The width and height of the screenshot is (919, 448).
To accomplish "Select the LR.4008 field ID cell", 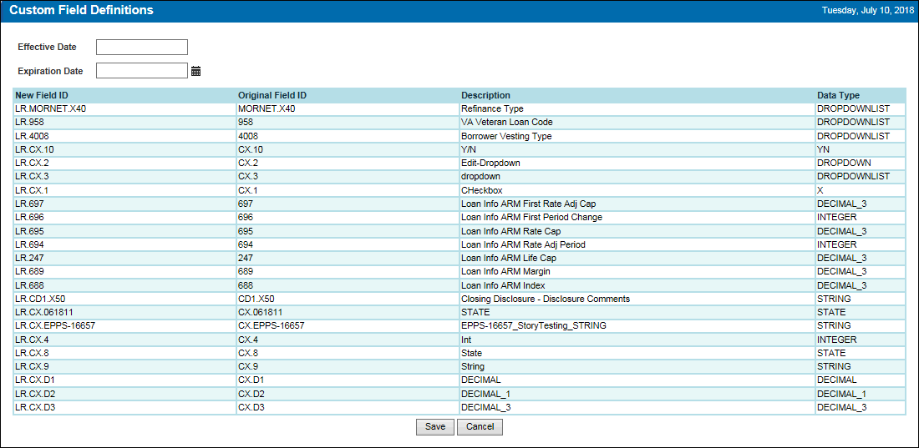I will [x=124, y=136].
